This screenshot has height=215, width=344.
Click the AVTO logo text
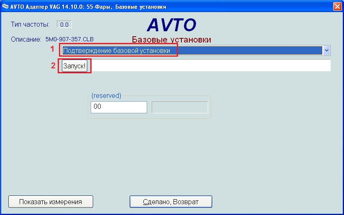(171, 25)
